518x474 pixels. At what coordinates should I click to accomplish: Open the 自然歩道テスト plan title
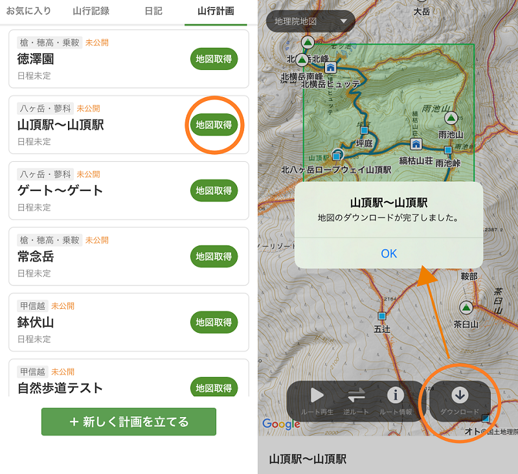click(x=60, y=388)
